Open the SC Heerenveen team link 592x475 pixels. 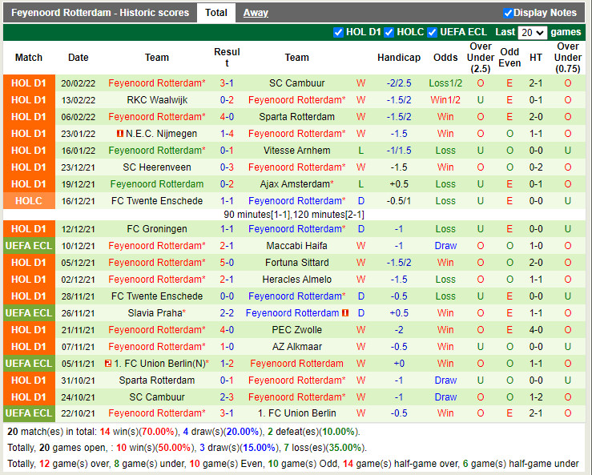157,167
